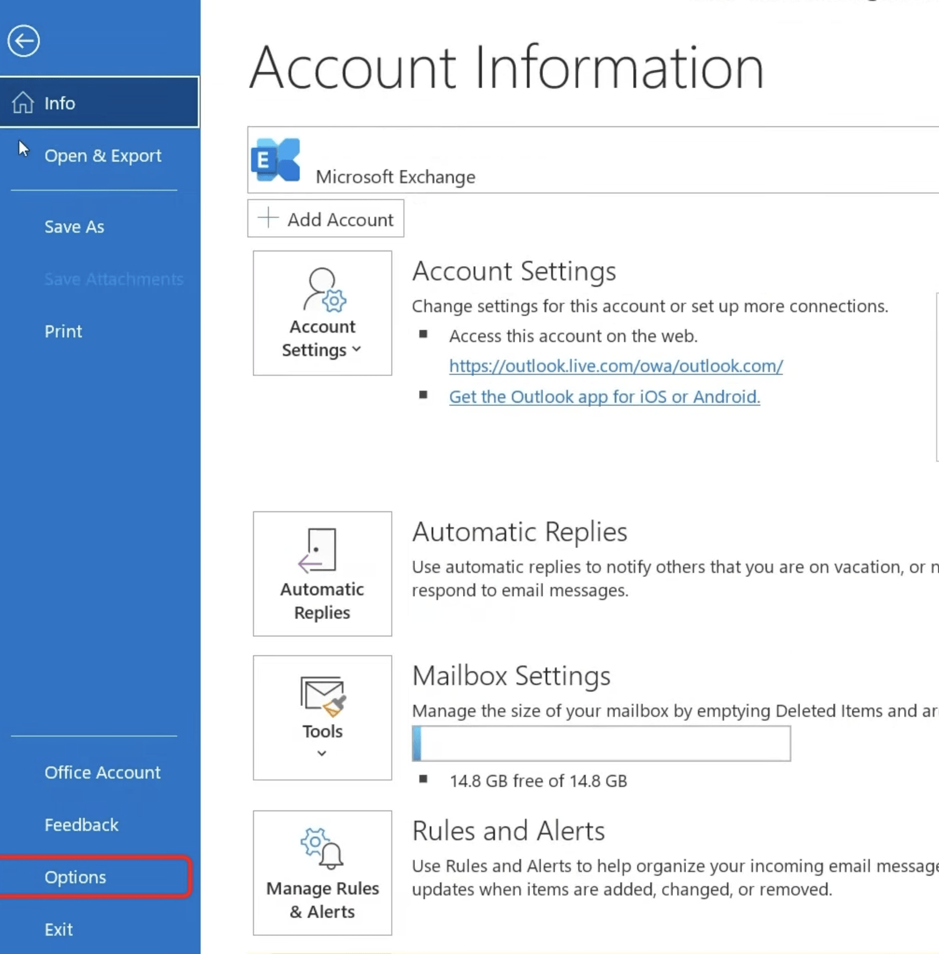Click the Add Account button
939x954 pixels.
[x=325, y=219]
